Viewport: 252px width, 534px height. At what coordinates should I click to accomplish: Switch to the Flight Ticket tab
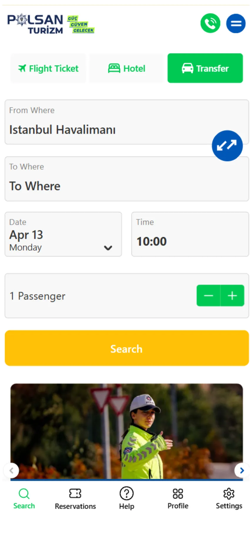coord(49,68)
